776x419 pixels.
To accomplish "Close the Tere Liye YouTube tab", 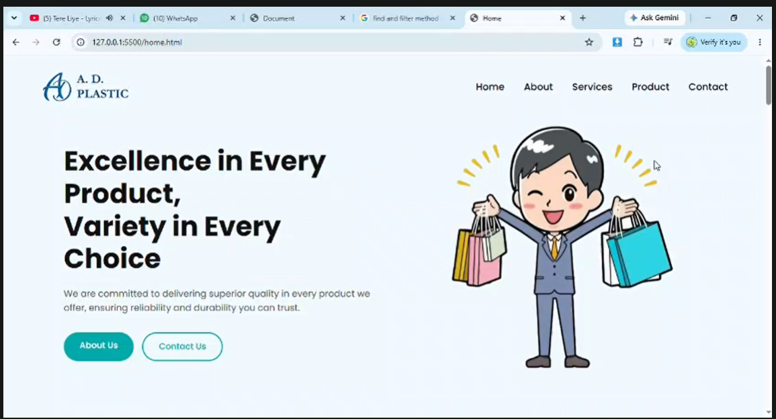I will [123, 18].
